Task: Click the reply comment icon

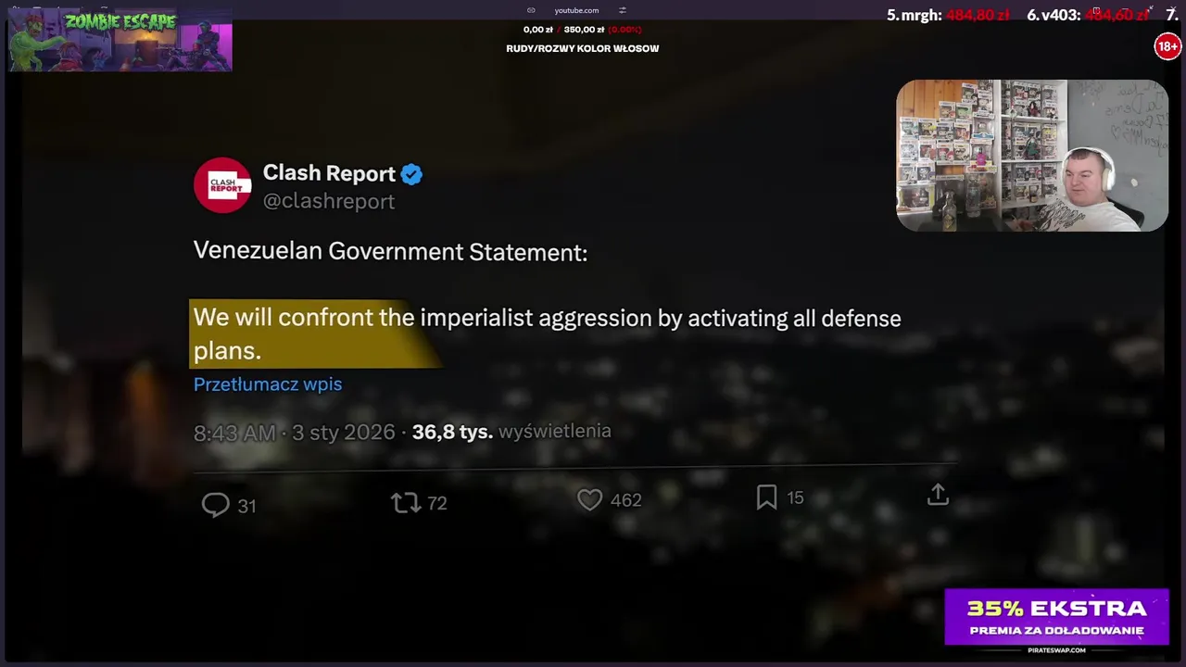Action: point(216,505)
